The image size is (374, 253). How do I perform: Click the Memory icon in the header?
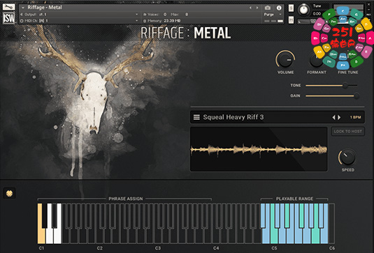coord(145,21)
